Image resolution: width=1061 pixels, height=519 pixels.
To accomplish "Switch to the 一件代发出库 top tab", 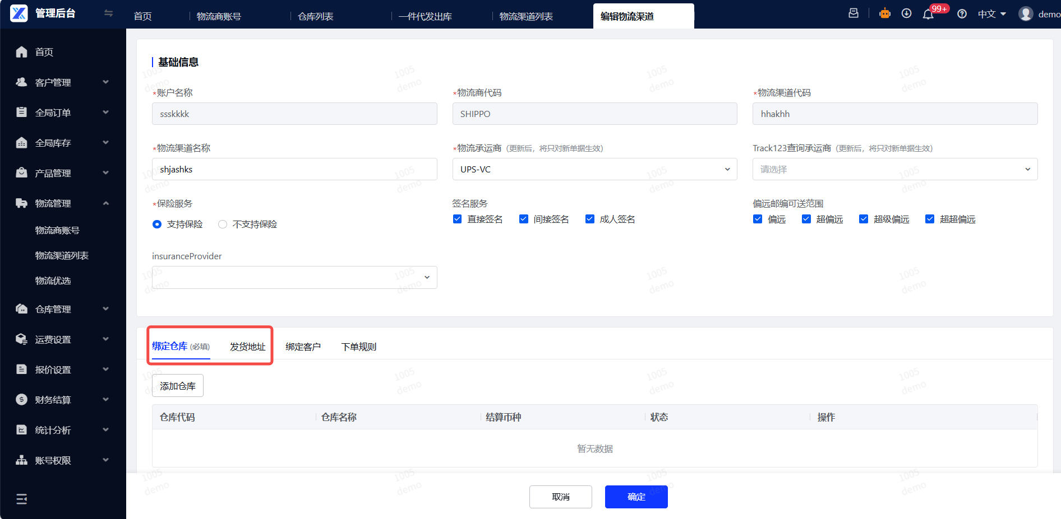I will [425, 16].
